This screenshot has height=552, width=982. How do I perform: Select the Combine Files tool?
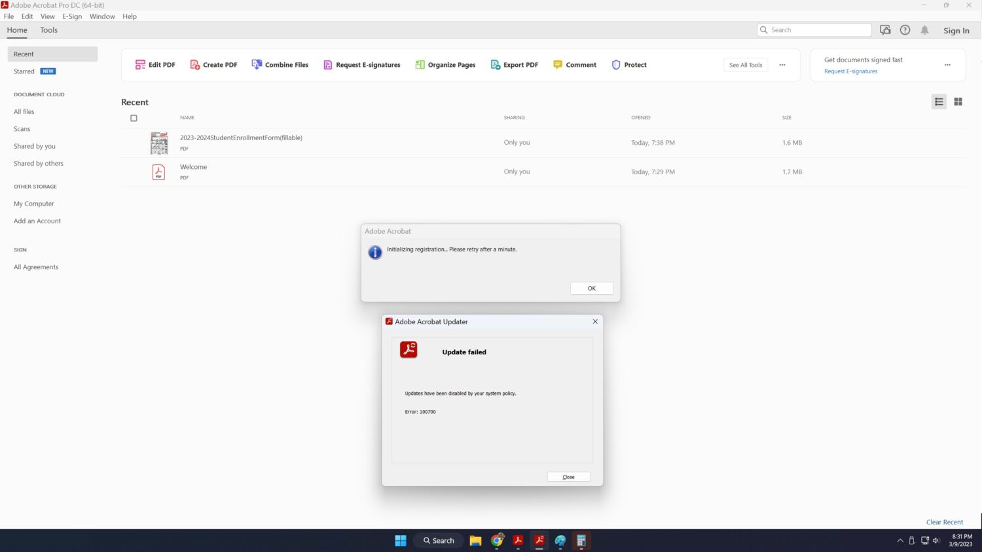coord(280,65)
